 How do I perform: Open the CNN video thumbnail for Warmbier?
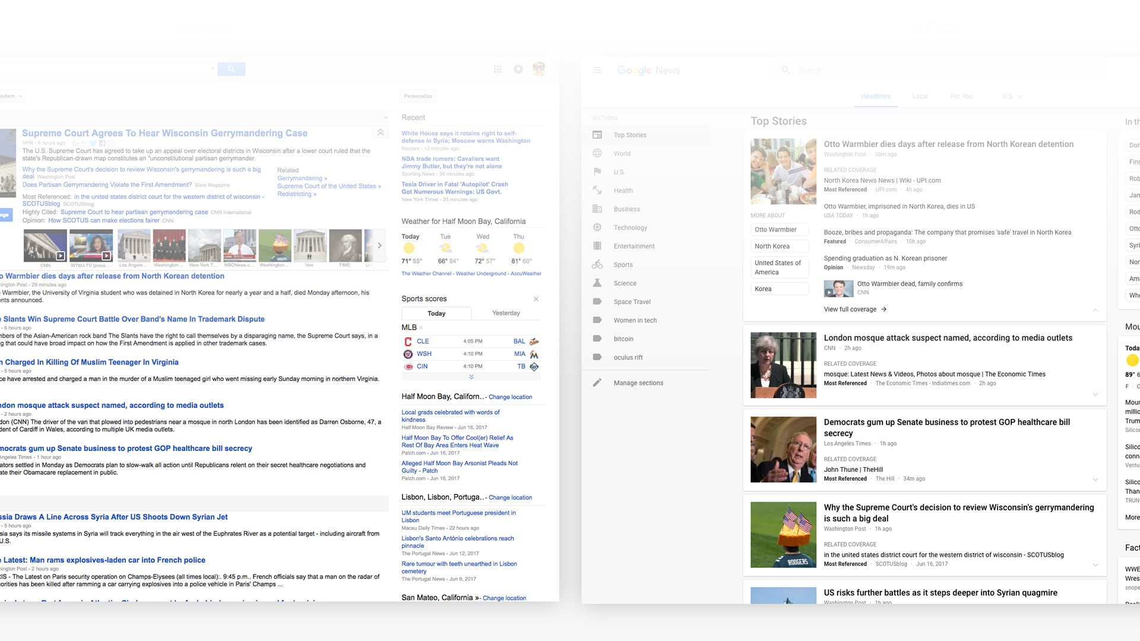pos(838,288)
